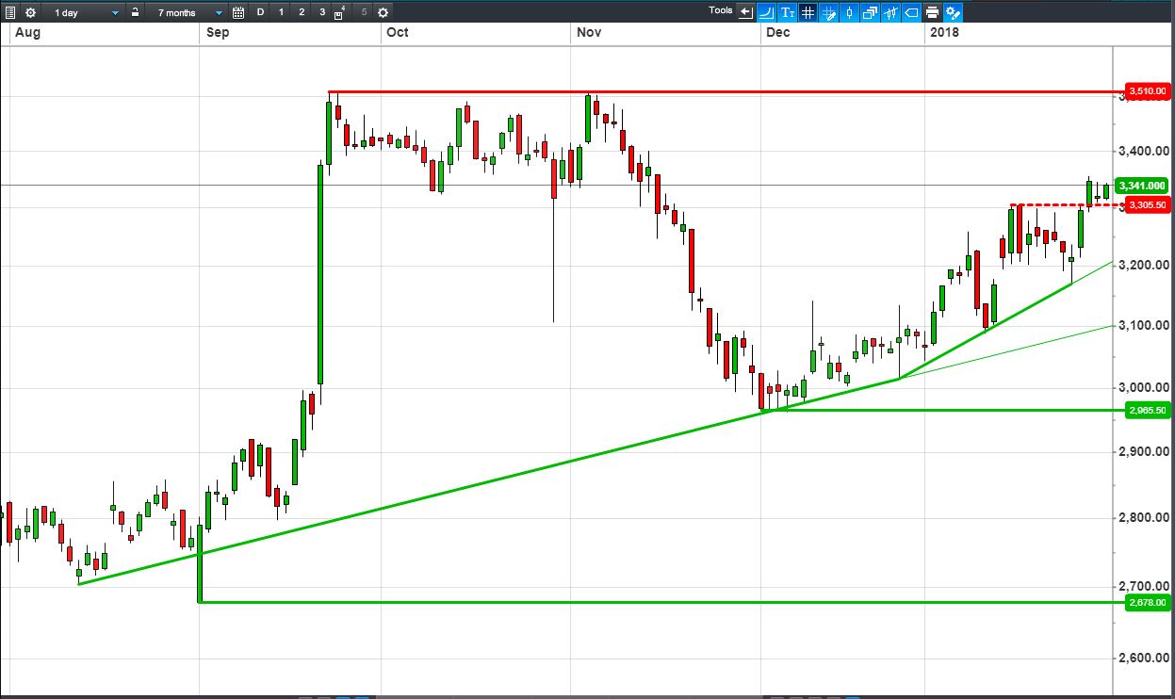Click the Tools label
Viewport: 1175px width, 699px height.
pos(721,10)
